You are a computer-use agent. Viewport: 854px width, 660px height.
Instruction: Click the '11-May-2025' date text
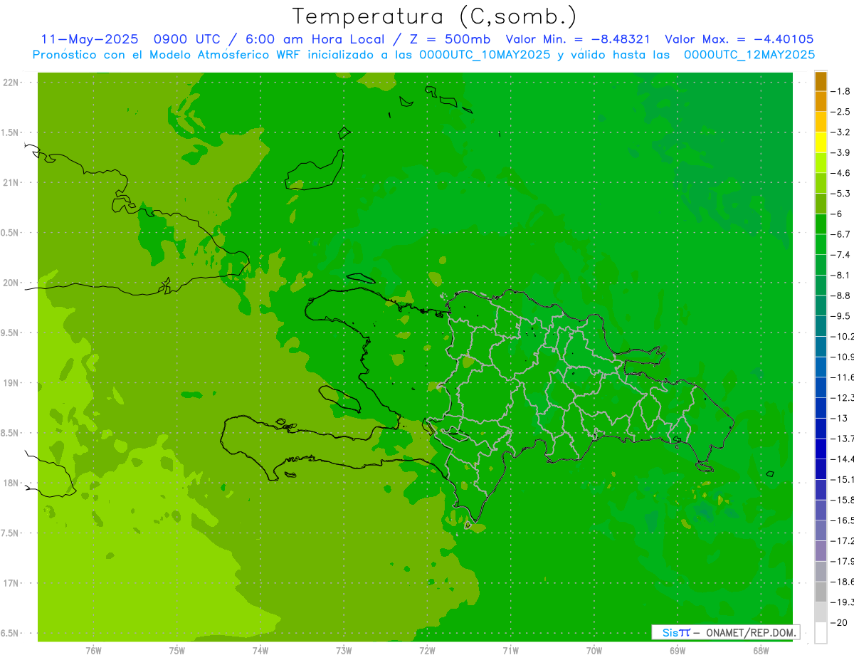point(89,39)
